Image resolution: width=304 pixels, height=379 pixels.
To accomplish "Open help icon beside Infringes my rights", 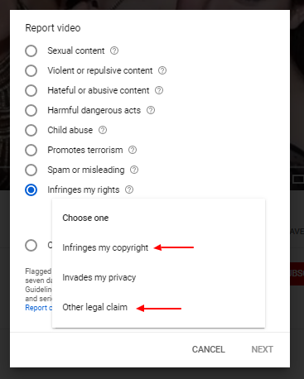I will click(129, 189).
